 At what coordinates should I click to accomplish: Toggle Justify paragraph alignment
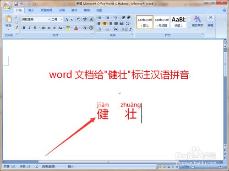pos(116,23)
